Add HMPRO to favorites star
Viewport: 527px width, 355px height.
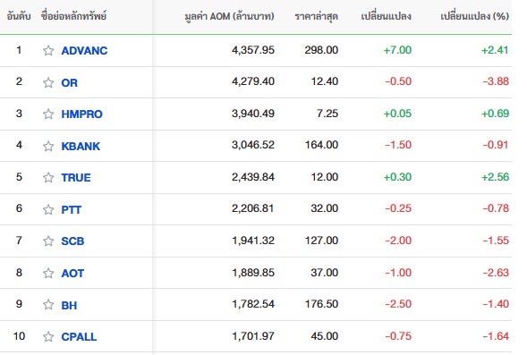[x=48, y=114]
